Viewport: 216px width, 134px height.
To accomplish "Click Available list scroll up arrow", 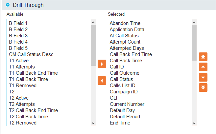I will (93, 22).
